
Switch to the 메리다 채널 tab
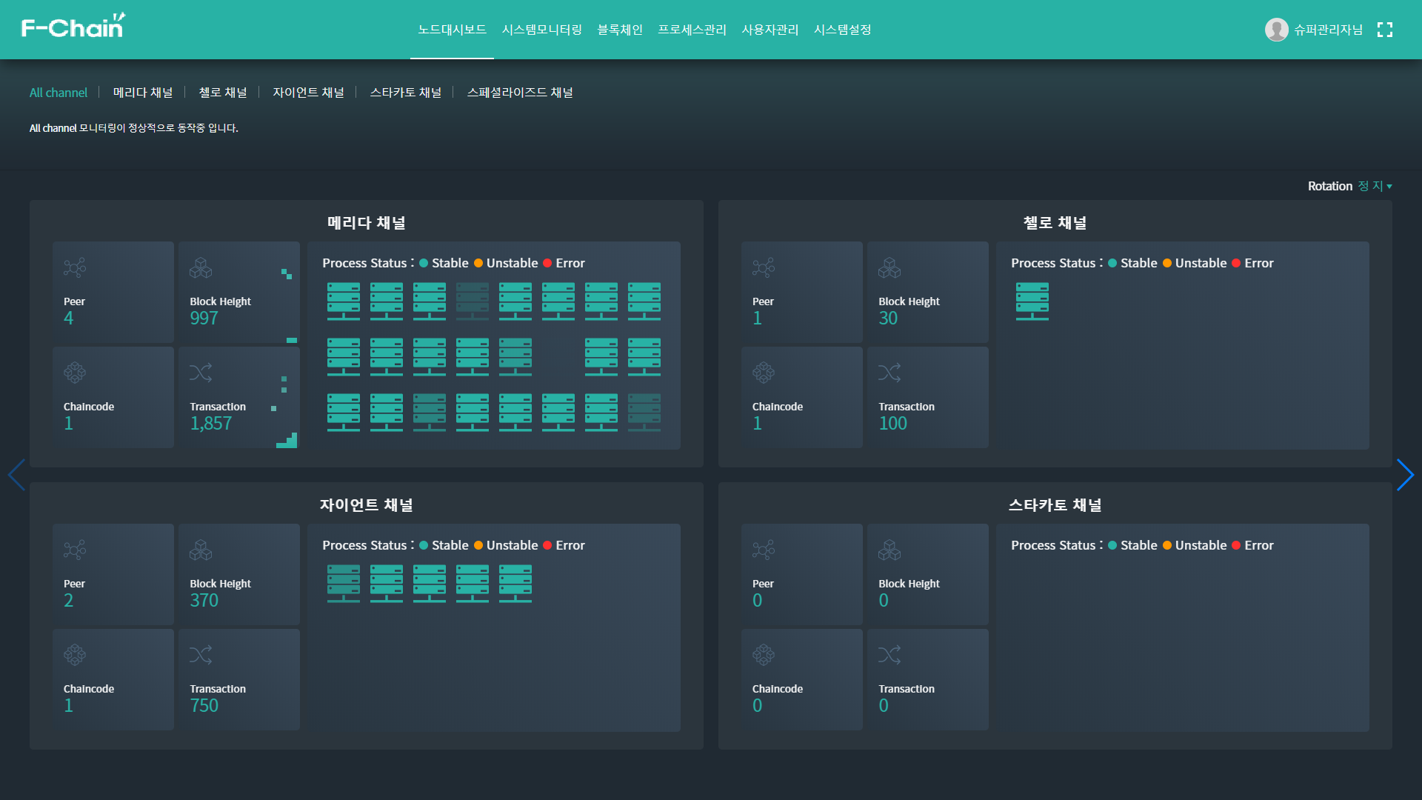tap(143, 93)
